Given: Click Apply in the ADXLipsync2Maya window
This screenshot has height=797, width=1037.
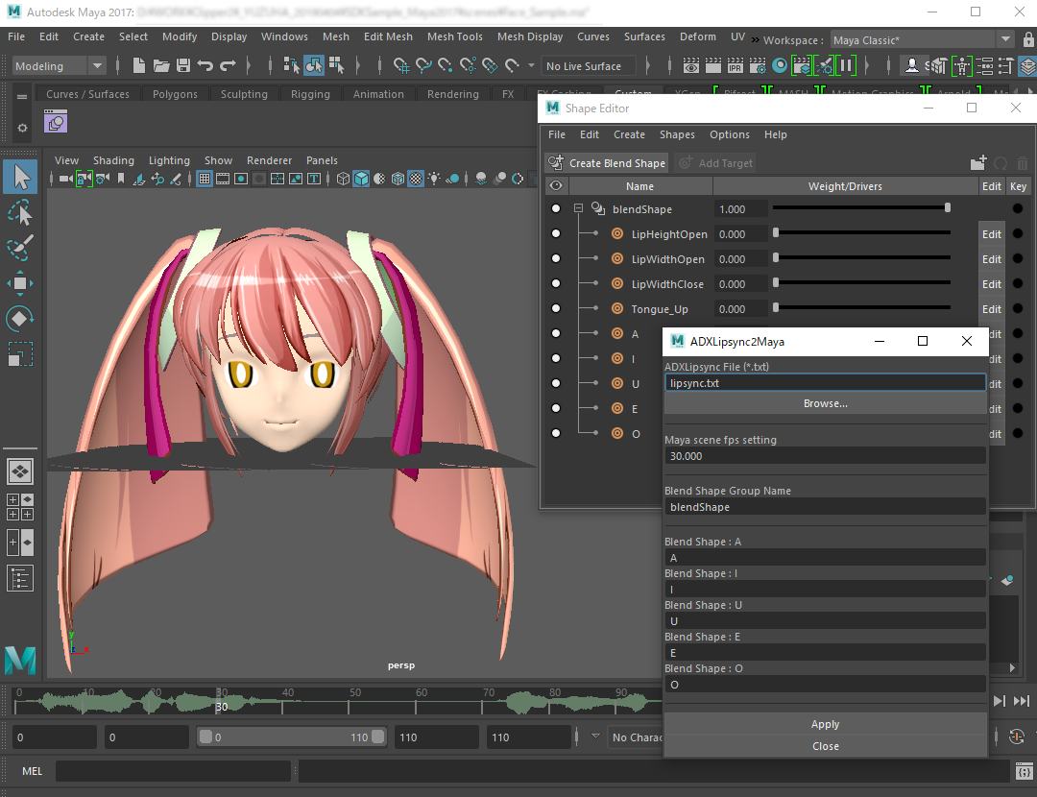Looking at the screenshot, I should click(825, 724).
